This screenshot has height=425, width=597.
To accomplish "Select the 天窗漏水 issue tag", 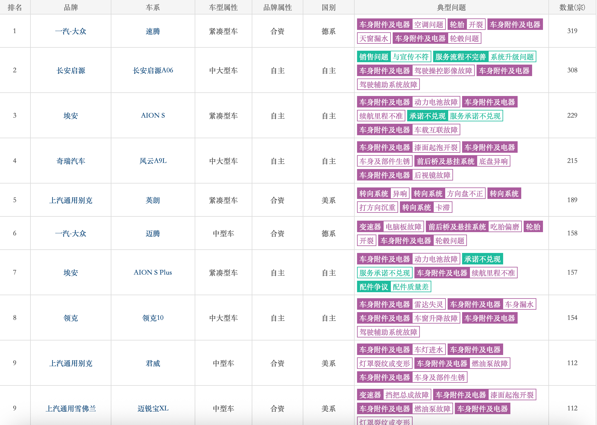I will (374, 38).
